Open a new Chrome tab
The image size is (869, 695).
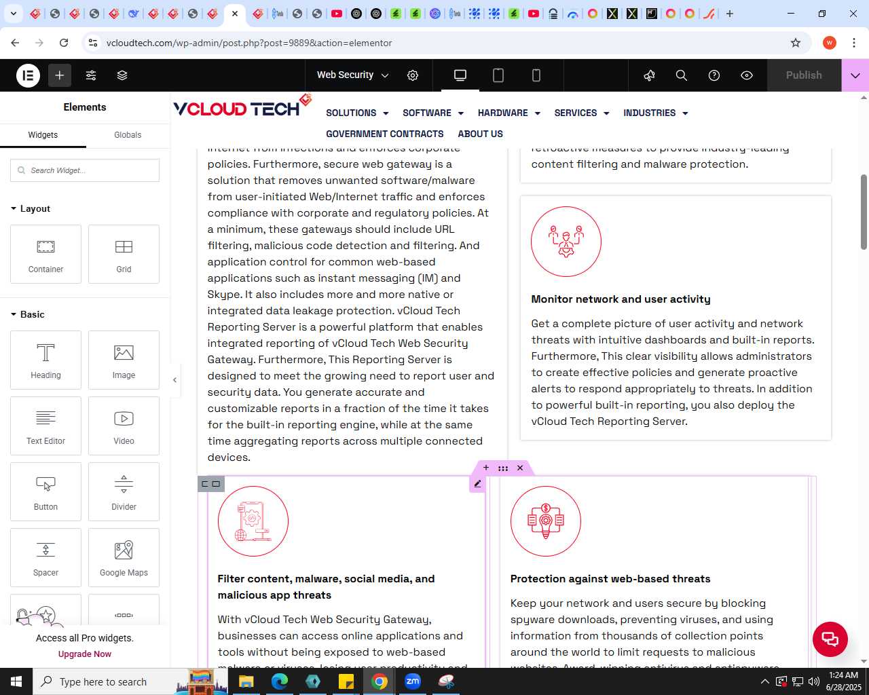[x=730, y=14]
